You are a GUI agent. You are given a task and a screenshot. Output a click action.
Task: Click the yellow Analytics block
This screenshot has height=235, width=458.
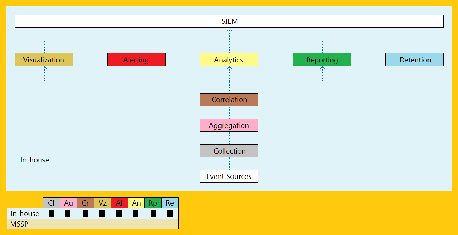coord(229,60)
